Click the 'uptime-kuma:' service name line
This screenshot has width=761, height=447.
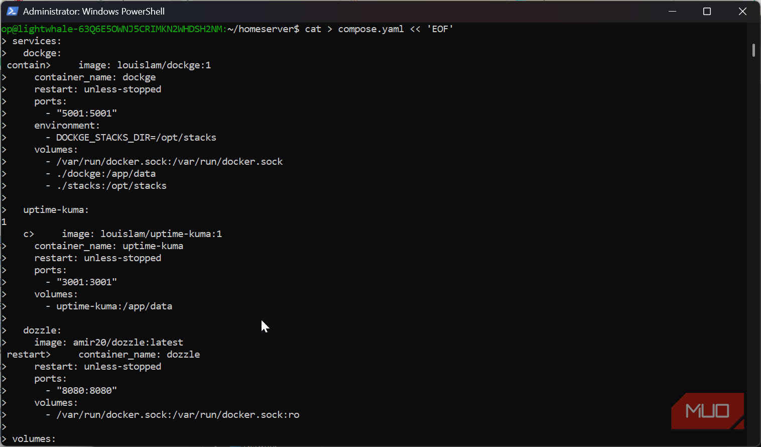click(56, 210)
